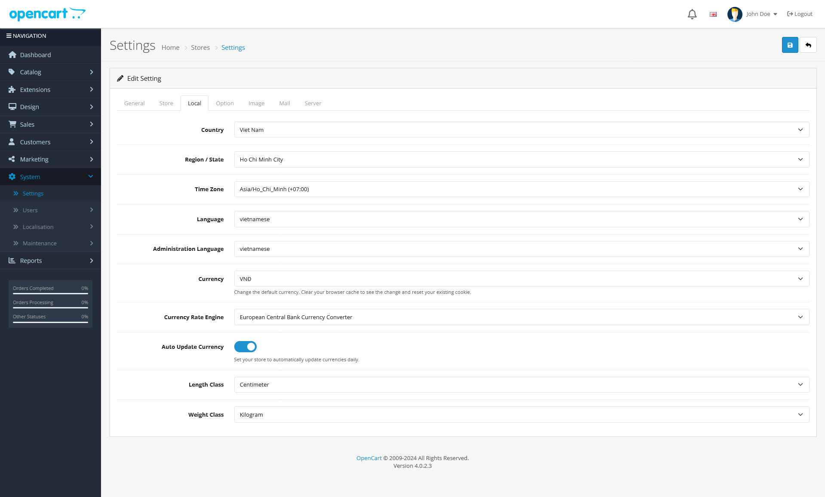Switch to the Option tab
Viewport: 825px width, 497px height.
(x=225, y=104)
